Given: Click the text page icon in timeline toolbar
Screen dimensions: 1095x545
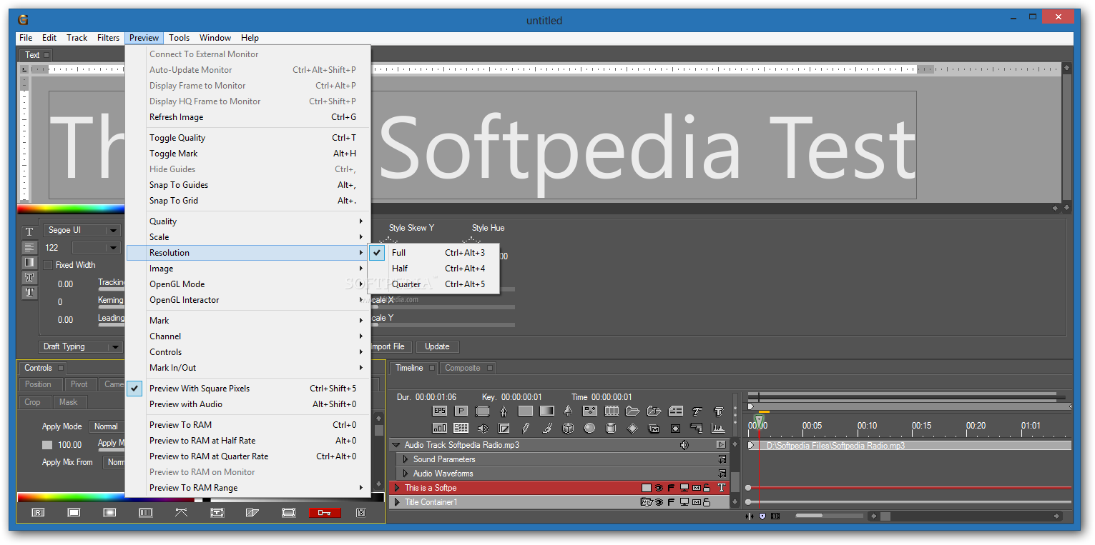Looking at the screenshot, I should click(676, 411).
